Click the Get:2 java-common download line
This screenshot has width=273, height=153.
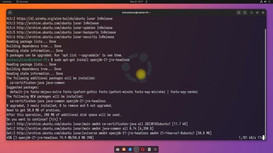click(80, 128)
